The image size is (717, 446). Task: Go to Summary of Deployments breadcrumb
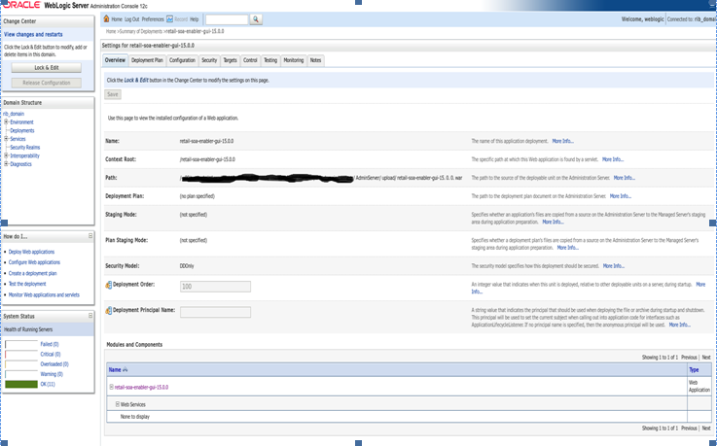[x=141, y=31]
